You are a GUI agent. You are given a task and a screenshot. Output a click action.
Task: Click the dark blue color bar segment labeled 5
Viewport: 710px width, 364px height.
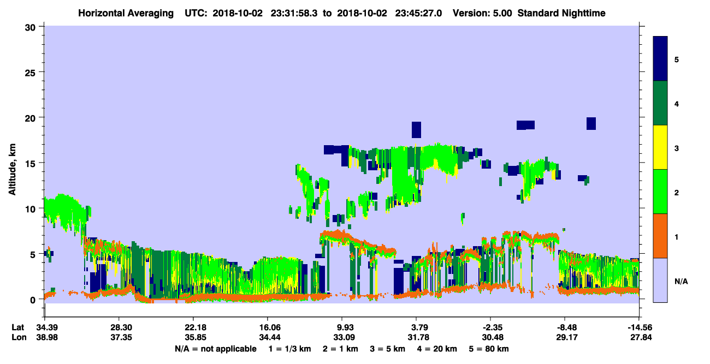click(x=660, y=59)
